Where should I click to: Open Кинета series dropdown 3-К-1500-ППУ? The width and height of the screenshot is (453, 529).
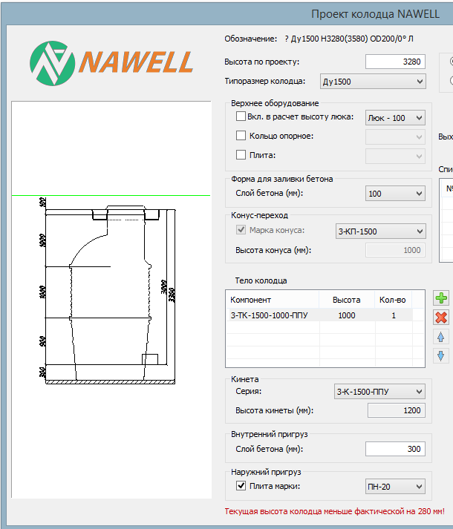click(379, 391)
